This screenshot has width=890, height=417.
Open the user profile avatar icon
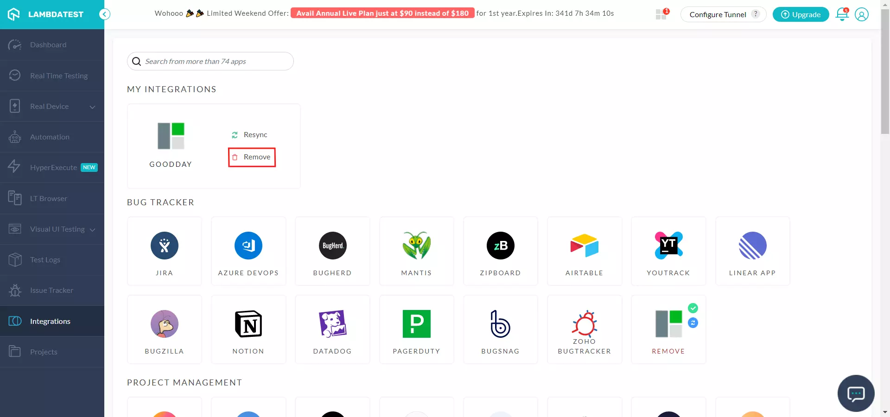(x=861, y=14)
